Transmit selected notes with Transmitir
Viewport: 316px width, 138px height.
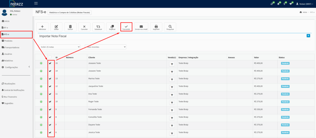(126, 27)
